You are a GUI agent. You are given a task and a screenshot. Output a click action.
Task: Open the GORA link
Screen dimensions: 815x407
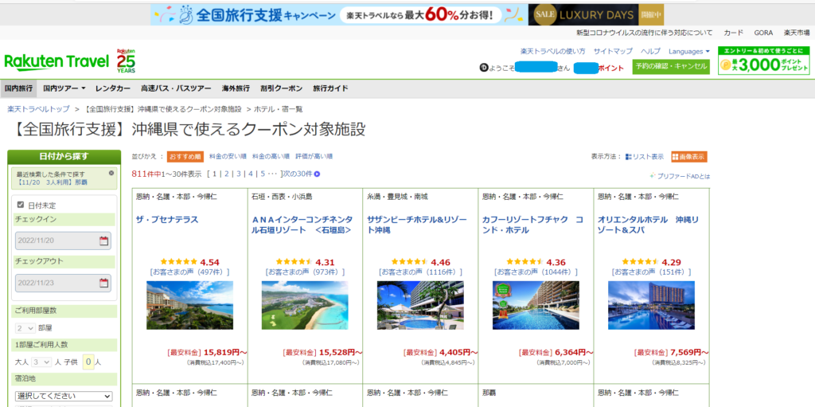pyautogui.click(x=763, y=33)
